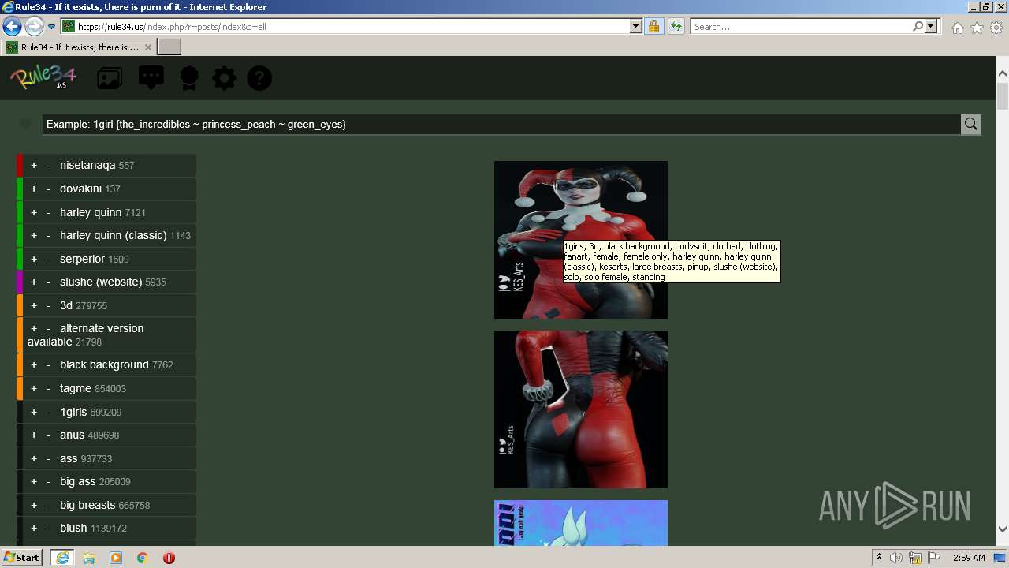The width and height of the screenshot is (1009, 568).
Task: Include the big breasts tag with plus
Action: click(x=34, y=505)
